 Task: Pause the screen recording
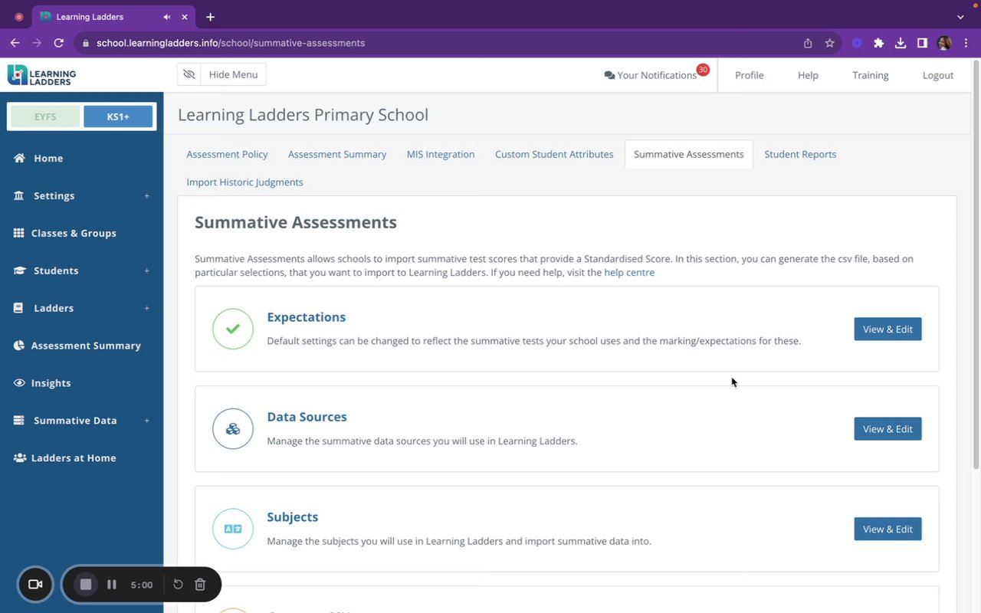point(112,585)
